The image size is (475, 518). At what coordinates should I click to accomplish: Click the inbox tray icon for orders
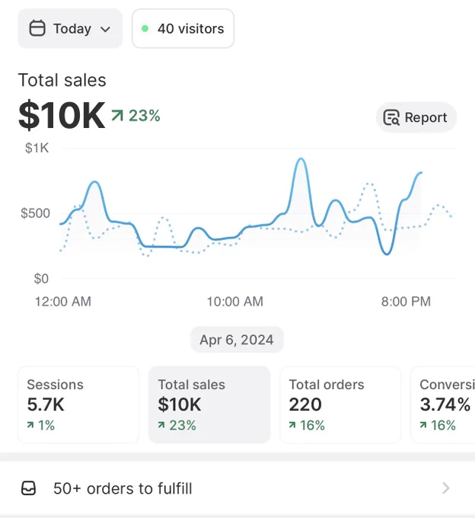point(28,488)
